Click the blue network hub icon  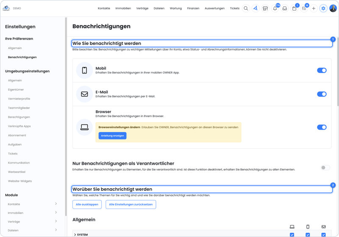[256, 8]
